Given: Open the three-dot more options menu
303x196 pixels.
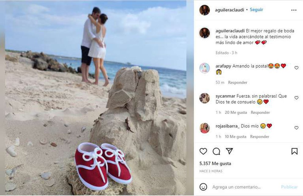Looking at the screenshot, I should click(x=294, y=10).
